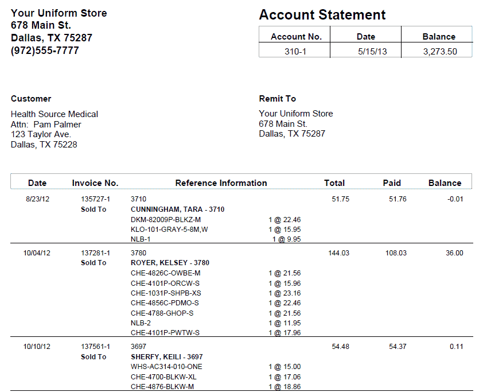Select the Health Source Medical customer name
This screenshot has height=392, width=487.
[54, 114]
